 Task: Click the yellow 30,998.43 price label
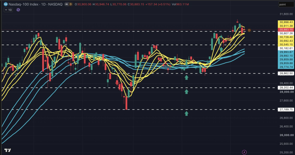point(286,22)
